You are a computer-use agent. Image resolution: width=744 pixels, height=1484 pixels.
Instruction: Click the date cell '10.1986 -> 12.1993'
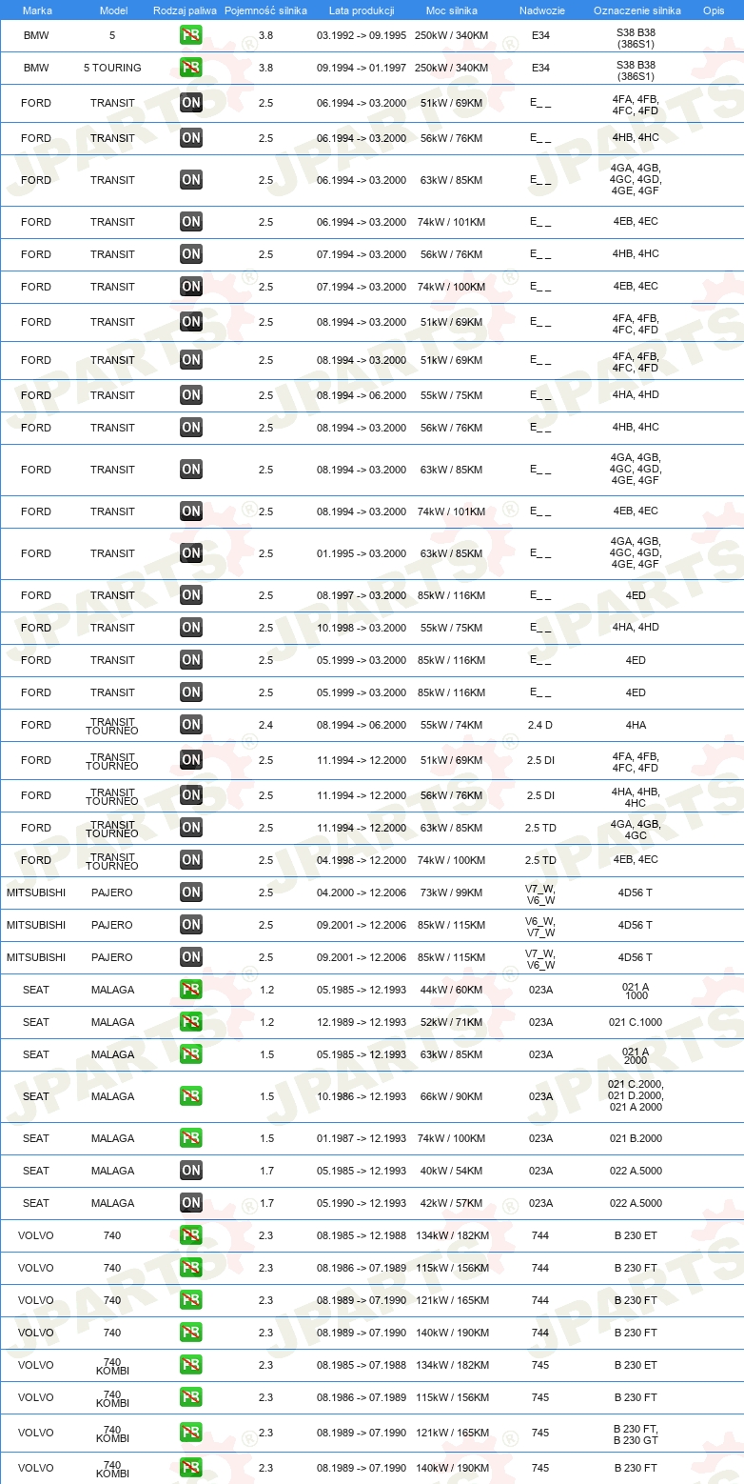[x=362, y=1096]
